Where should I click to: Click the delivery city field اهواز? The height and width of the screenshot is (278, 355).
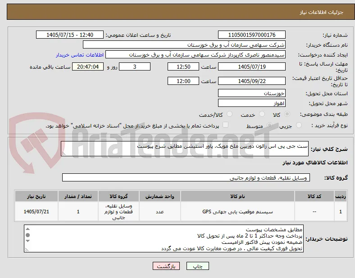pyautogui.click(x=252, y=103)
